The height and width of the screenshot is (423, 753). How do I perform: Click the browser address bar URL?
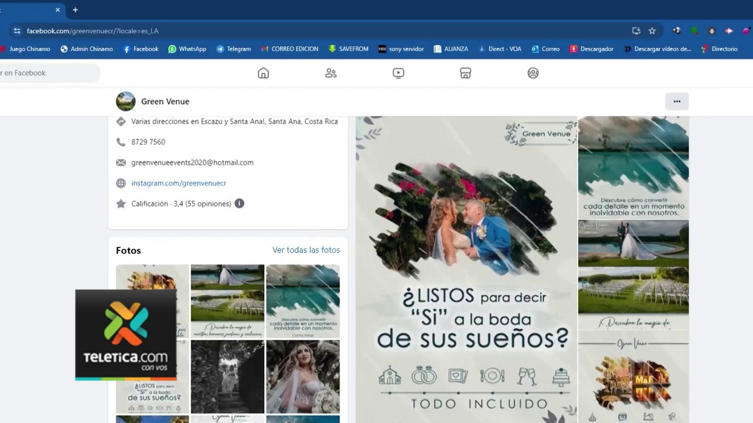(x=92, y=31)
